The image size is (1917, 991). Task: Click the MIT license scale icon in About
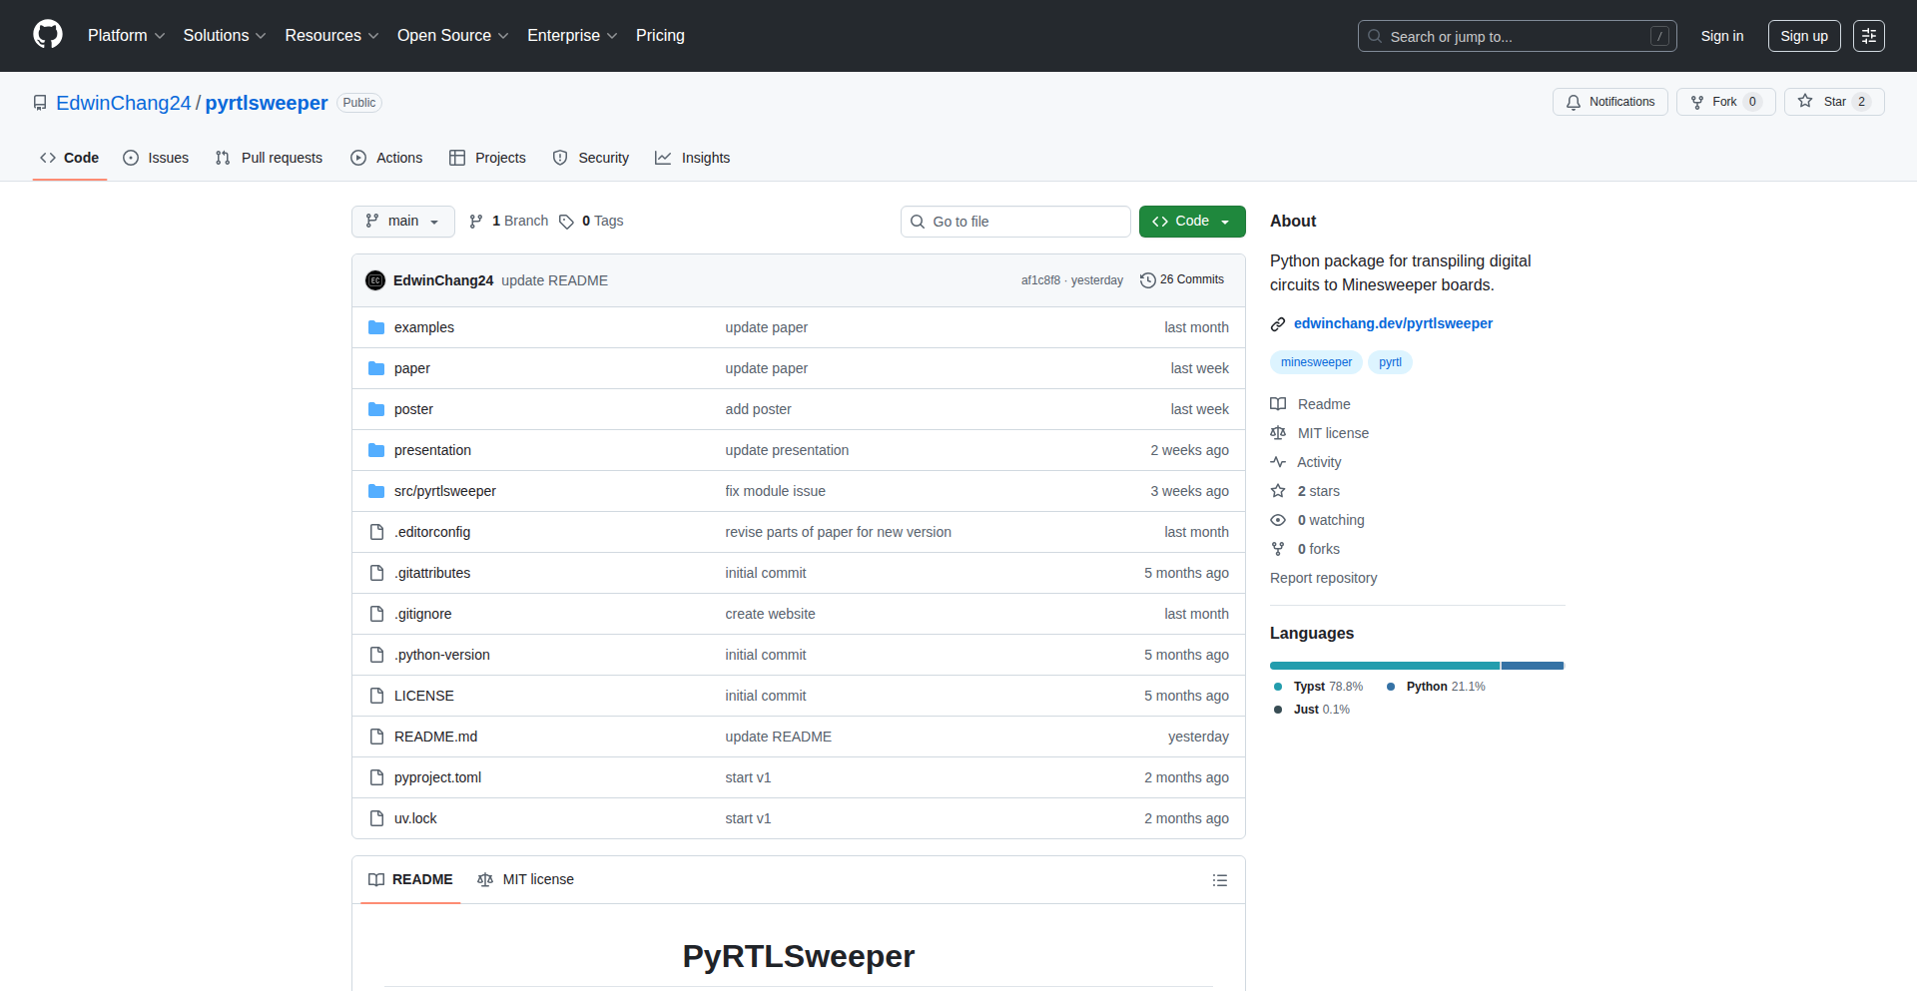tap(1278, 433)
